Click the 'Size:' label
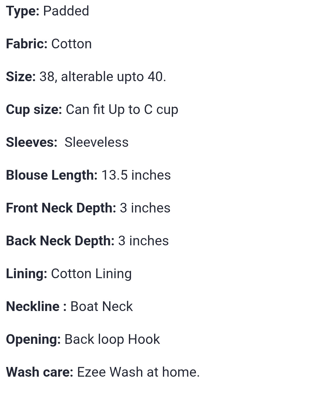 tap(21, 77)
